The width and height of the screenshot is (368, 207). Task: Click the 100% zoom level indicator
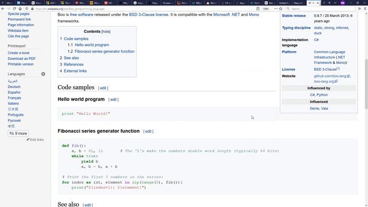click(266, 9)
